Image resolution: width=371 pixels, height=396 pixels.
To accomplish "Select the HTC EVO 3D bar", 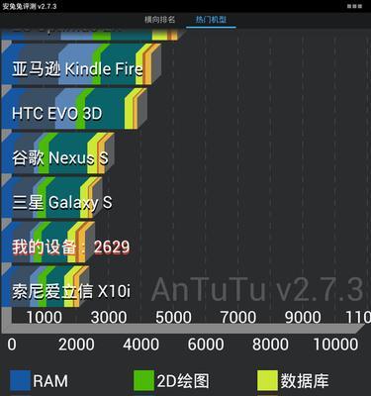I will 74,109.
